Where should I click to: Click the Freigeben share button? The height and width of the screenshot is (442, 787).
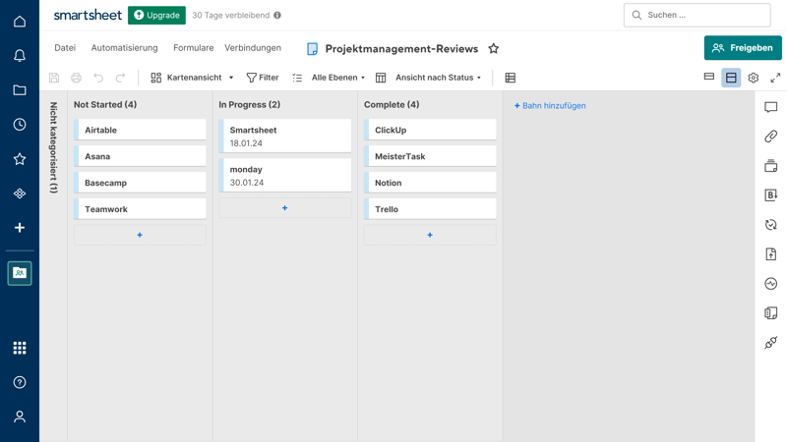[743, 48]
